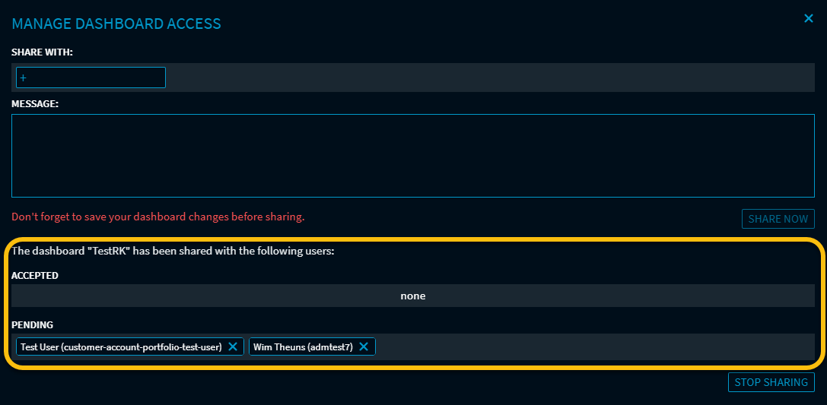Click blank area right of Share With input

click(x=487, y=78)
